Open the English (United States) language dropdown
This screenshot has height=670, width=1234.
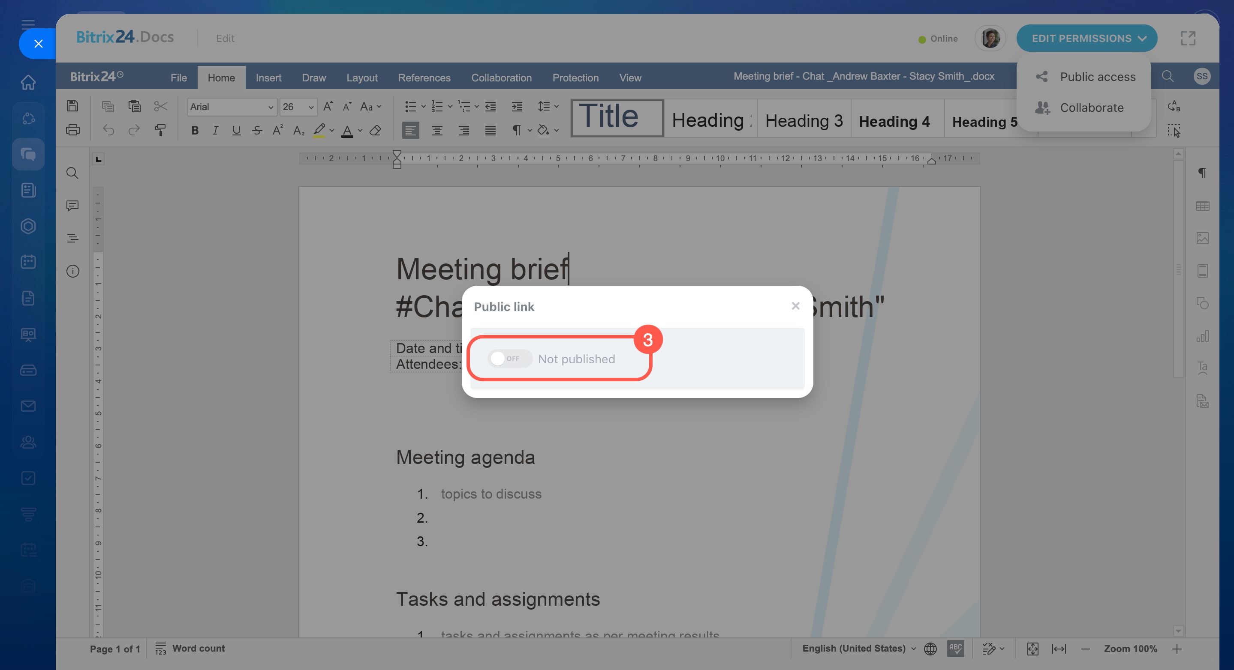click(859, 649)
